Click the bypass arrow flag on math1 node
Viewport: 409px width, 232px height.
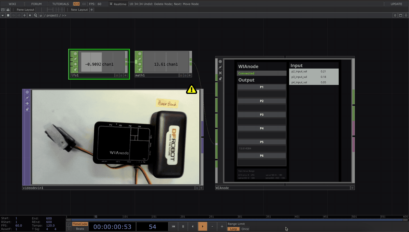click(x=140, y=64)
